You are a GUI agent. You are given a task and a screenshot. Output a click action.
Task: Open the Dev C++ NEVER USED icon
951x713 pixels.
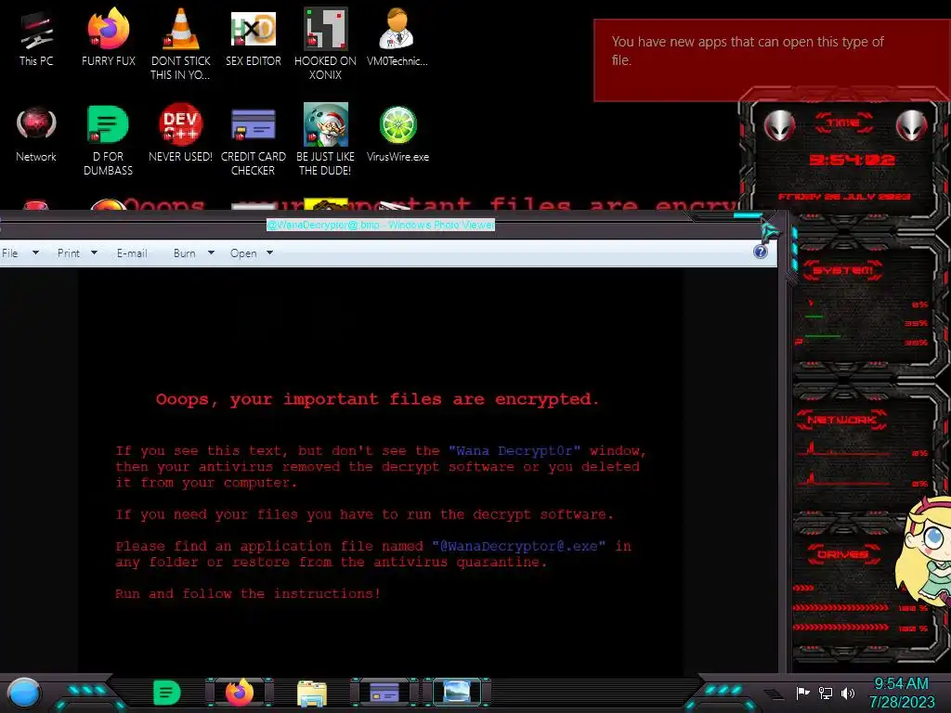[180, 134]
